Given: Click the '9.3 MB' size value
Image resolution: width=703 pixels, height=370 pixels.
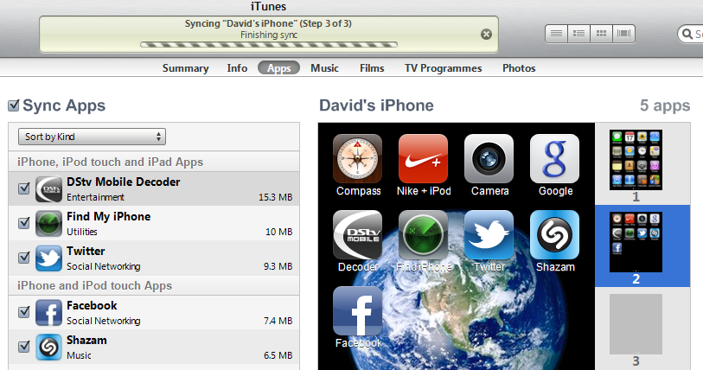Looking at the screenshot, I should click(278, 266).
